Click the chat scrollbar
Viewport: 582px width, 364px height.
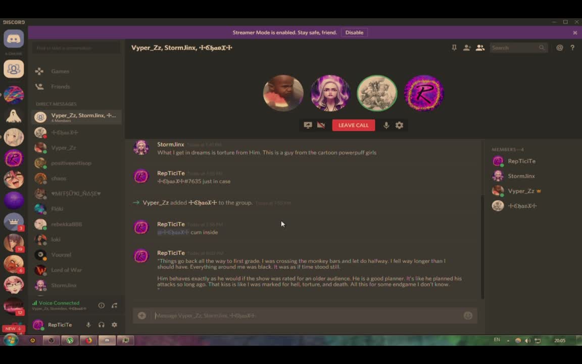tap(482, 247)
